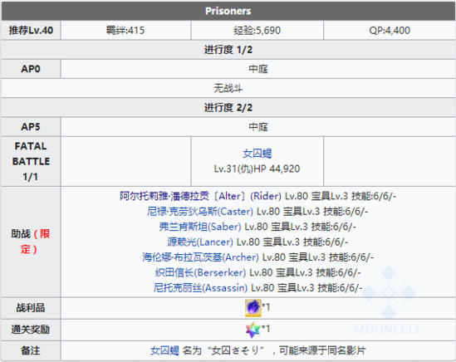
Task: Select the 进行度 1/2 section header
Action: coord(228,50)
